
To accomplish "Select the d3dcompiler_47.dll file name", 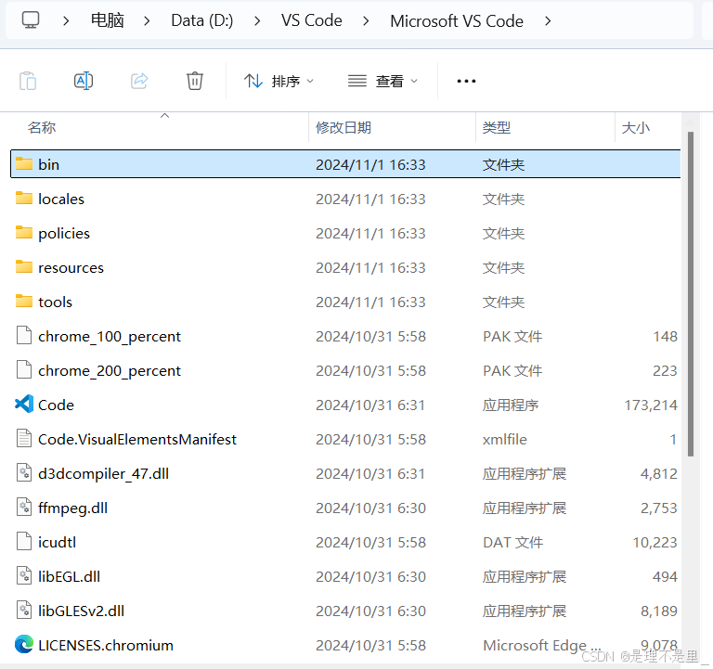I will pos(103,474).
